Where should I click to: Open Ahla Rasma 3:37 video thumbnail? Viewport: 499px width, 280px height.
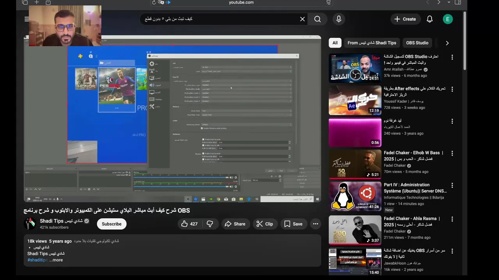pos(355,230)
